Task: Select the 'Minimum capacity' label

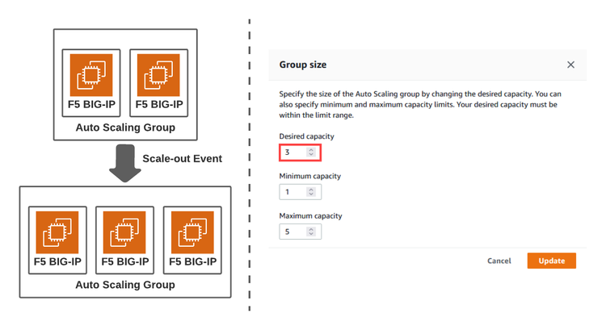Action: 310,176
